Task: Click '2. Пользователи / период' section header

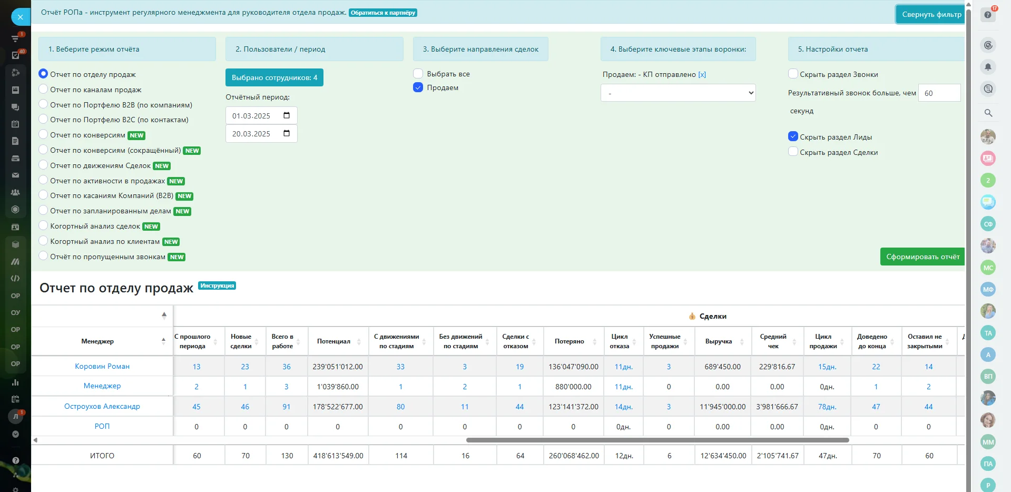Action: 314,49
